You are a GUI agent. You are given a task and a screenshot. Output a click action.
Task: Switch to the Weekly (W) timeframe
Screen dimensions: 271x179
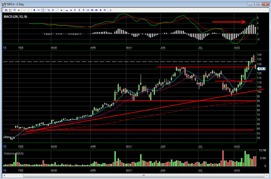(x=105, y=10)
